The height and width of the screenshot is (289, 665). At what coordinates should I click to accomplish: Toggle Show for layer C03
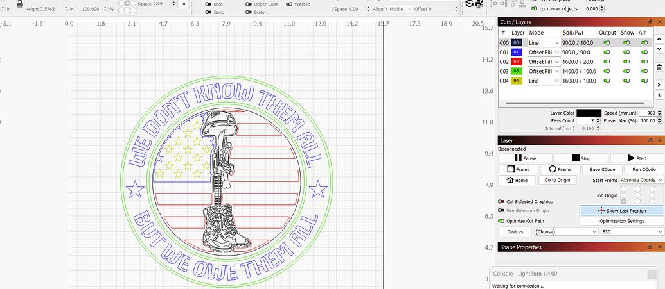[627, 71]
